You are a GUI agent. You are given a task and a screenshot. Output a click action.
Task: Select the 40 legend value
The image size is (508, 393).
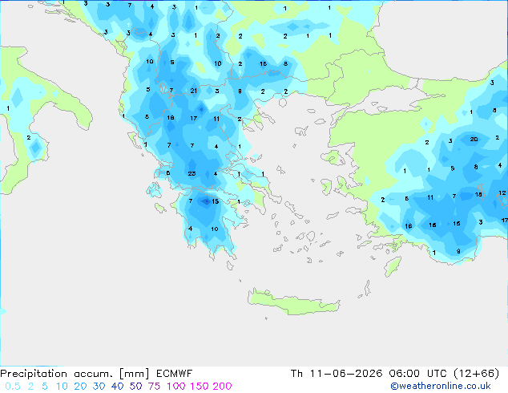[x=117, y=387]
